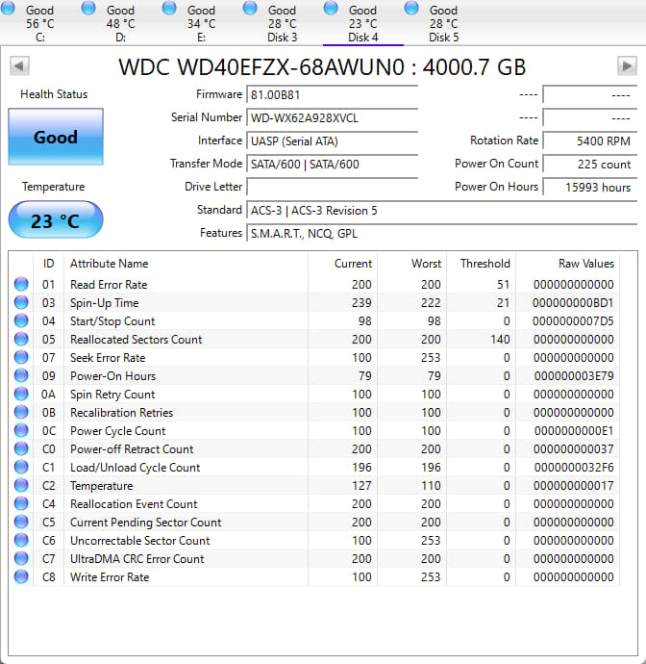Click status orb for Current Pending Sector Count

21,522
